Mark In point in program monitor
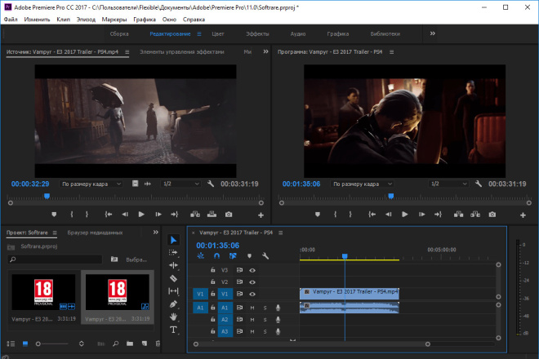The image size is (539, 359). point(335,215)
